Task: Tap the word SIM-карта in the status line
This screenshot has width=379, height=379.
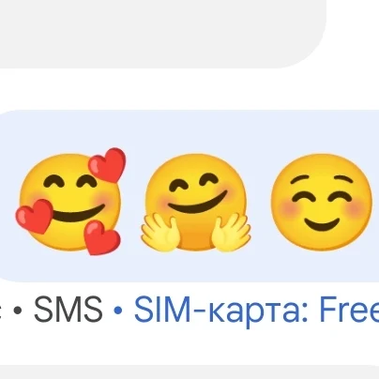Action: pos(220,311)
